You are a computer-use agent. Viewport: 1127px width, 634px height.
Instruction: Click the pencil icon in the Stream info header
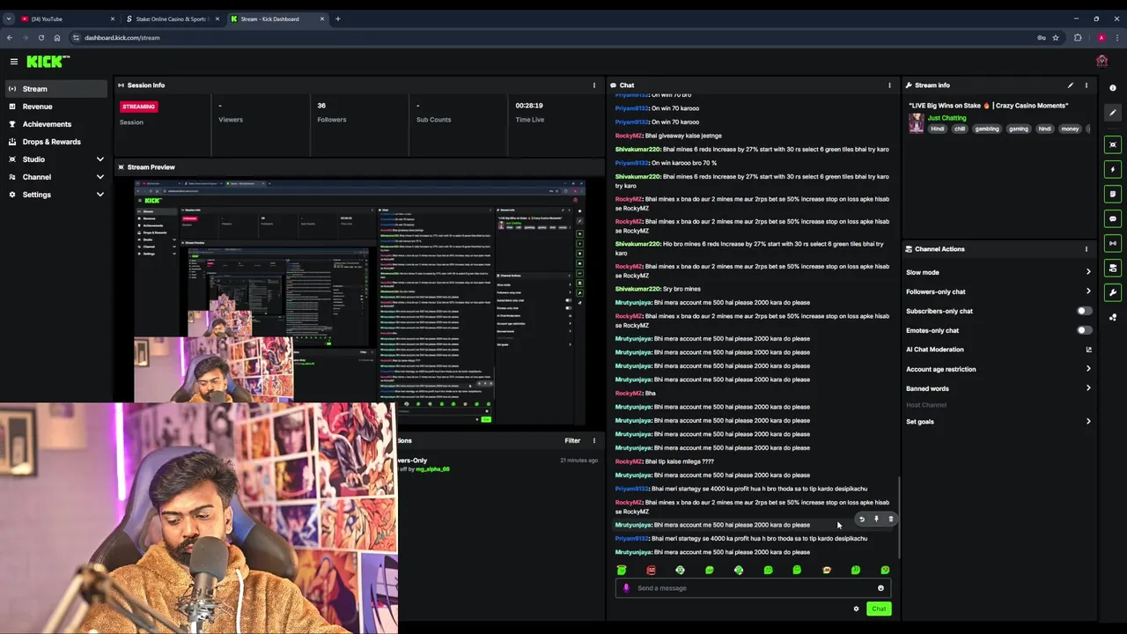coord(1071,85)
